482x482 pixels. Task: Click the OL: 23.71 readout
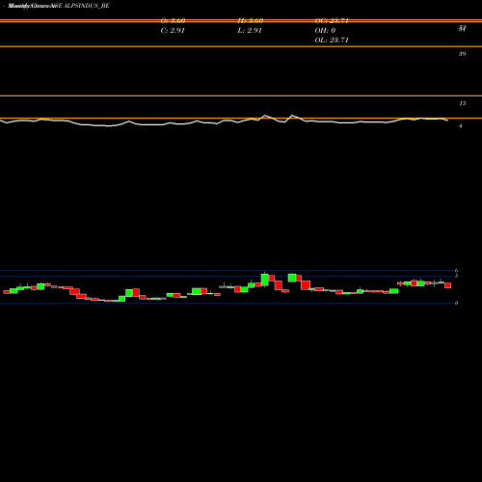click(x=332, y=40)
